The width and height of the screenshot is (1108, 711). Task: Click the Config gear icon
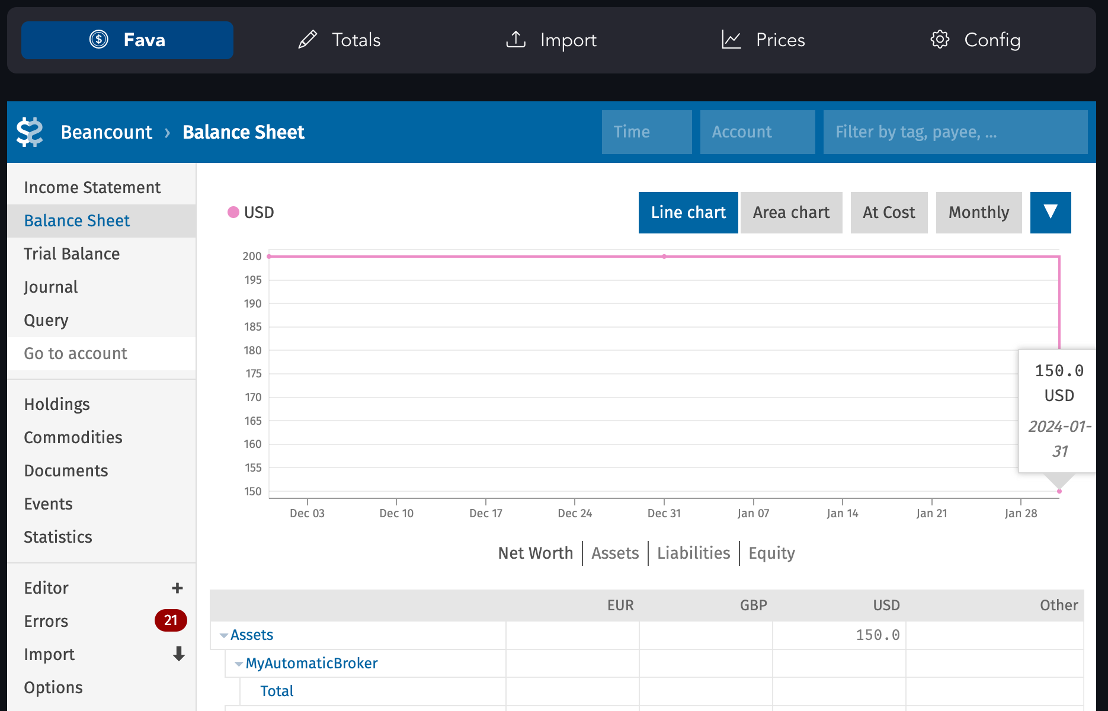pos(940,40)
